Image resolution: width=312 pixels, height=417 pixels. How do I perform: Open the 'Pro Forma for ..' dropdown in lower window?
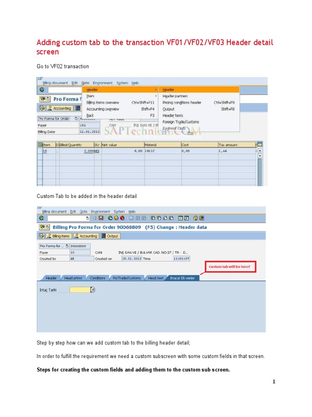pyautogui.click(x=67, y=246)
